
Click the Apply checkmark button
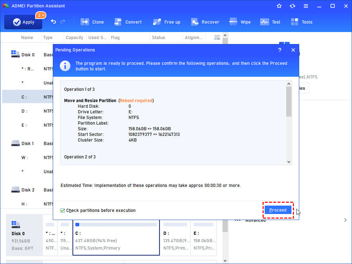[x=23, y=22]
